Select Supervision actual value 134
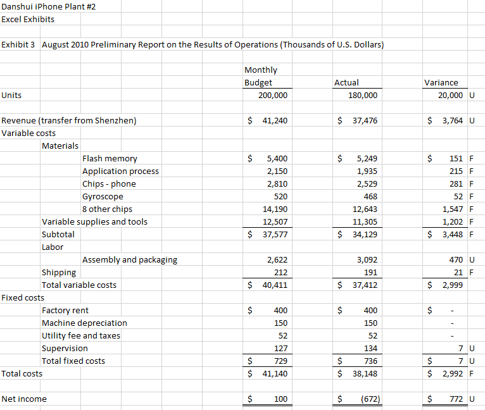 pos(370,349)
